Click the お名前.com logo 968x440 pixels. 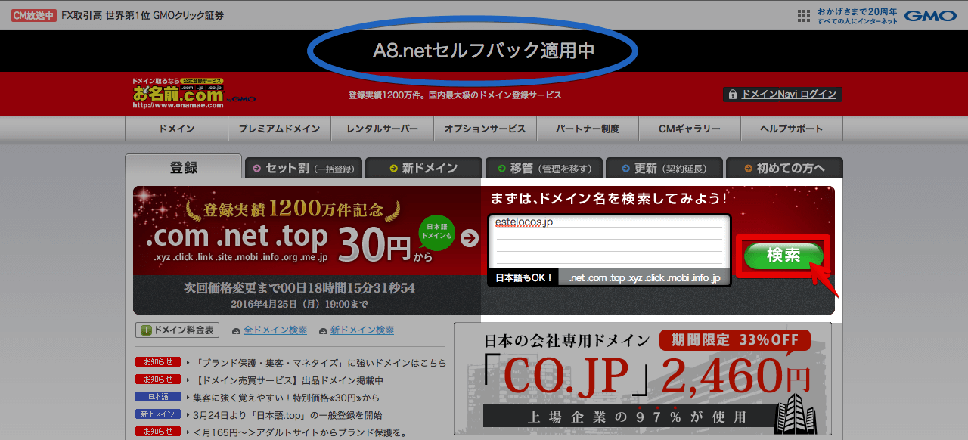point(178,94)
